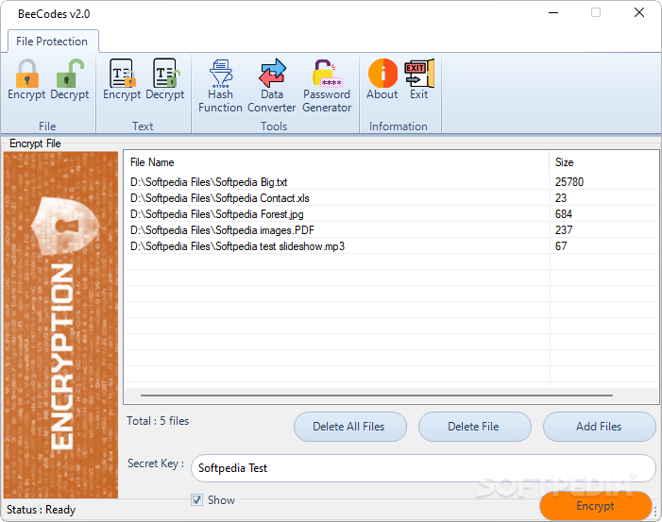This screenshot has width=662, height=522.
Task: Click the Size column header
Action: (603, 162)
